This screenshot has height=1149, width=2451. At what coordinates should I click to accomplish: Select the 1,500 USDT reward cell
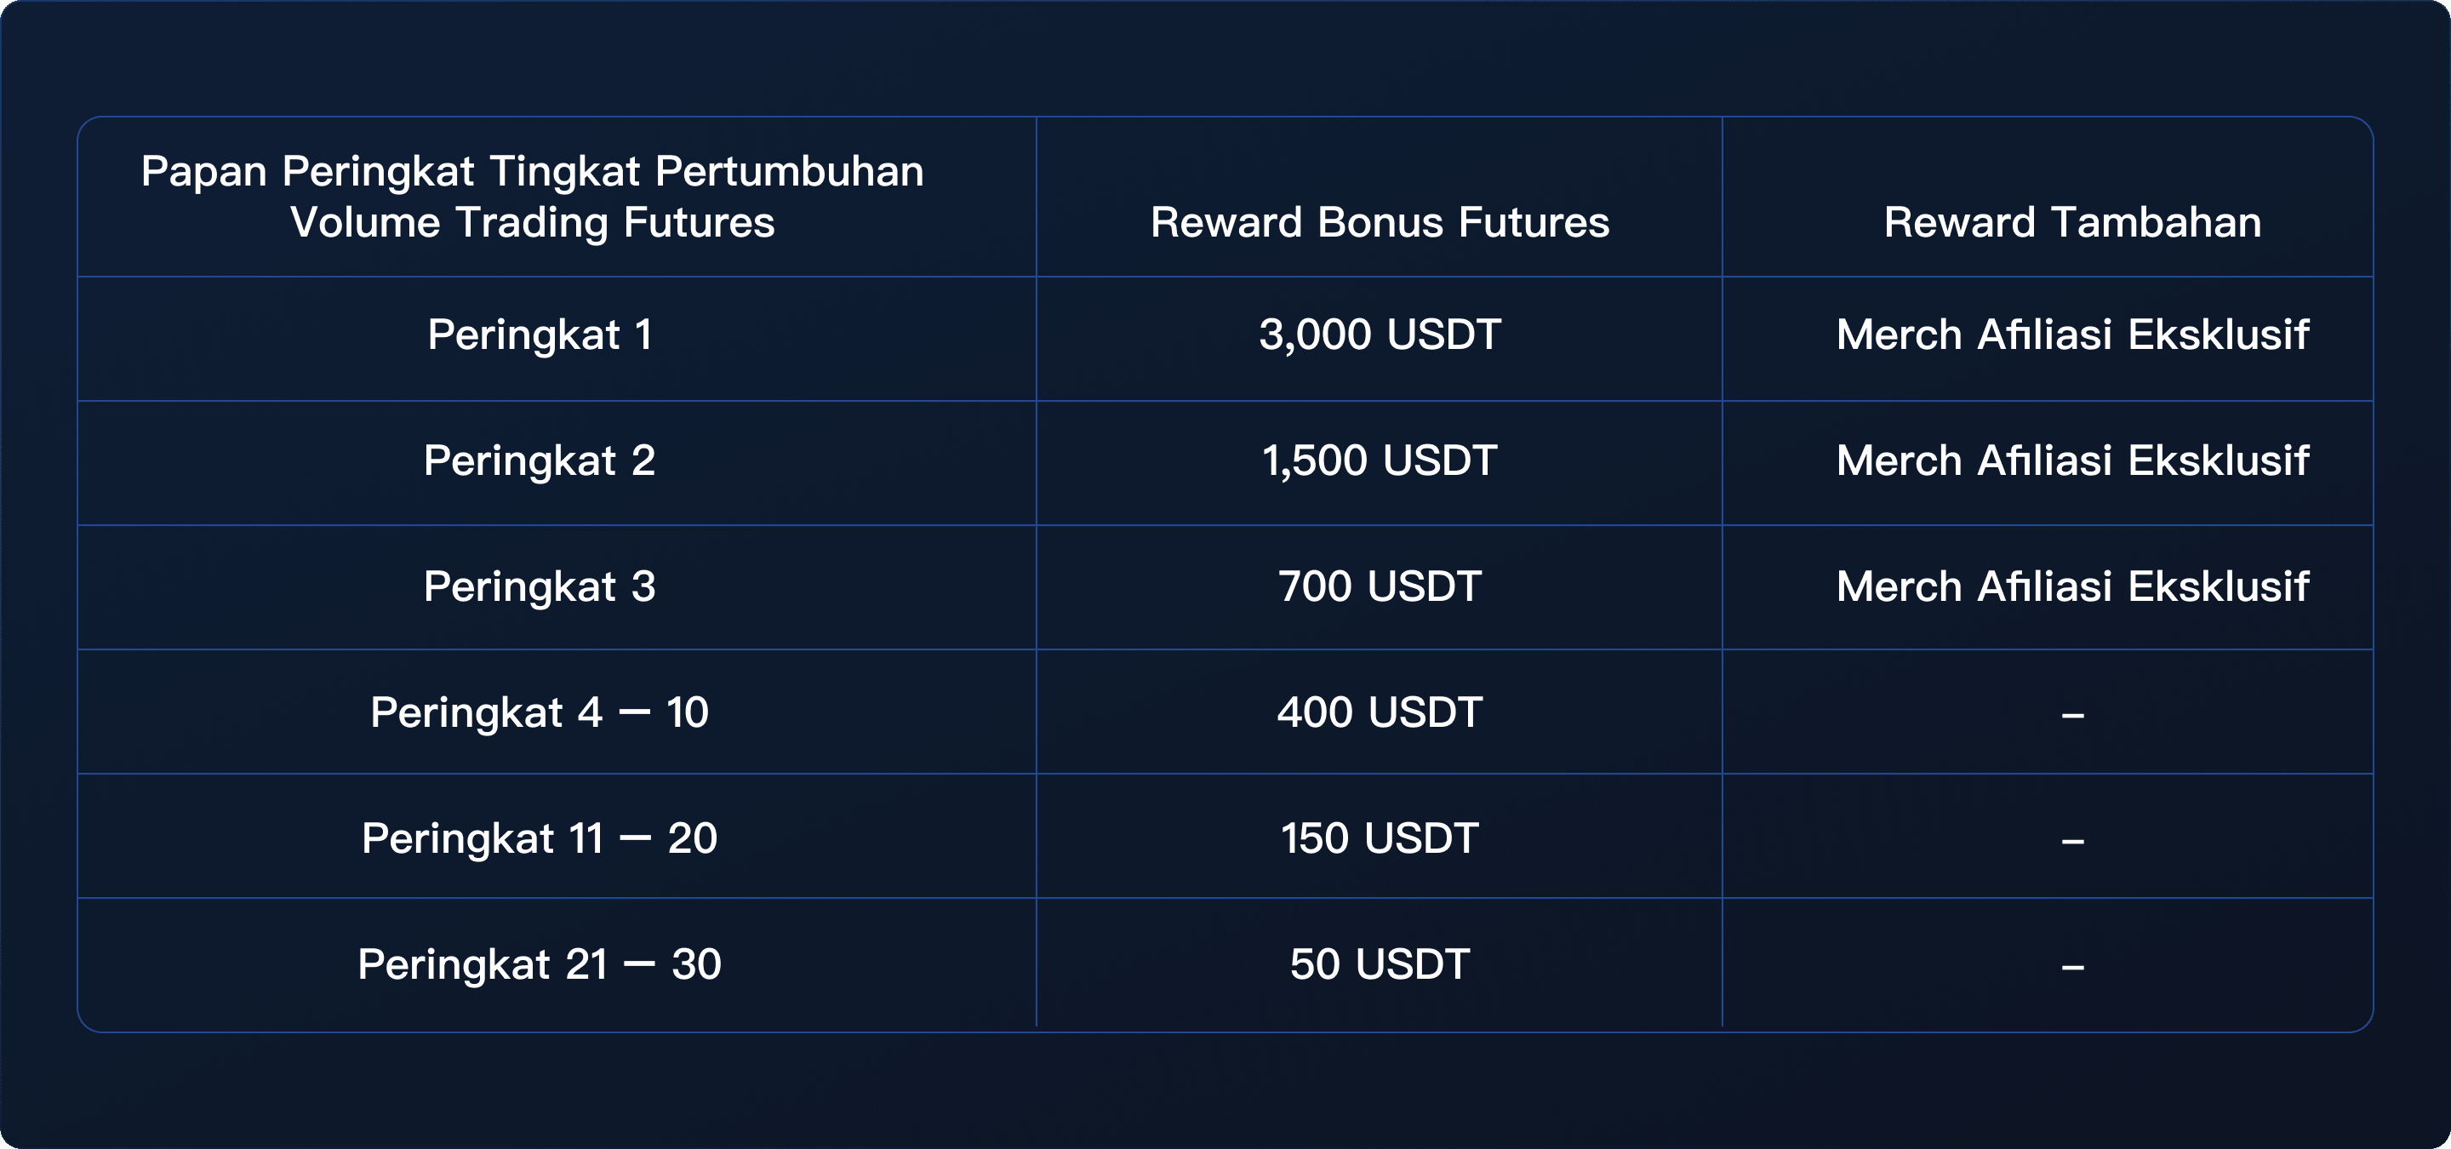1380,461
